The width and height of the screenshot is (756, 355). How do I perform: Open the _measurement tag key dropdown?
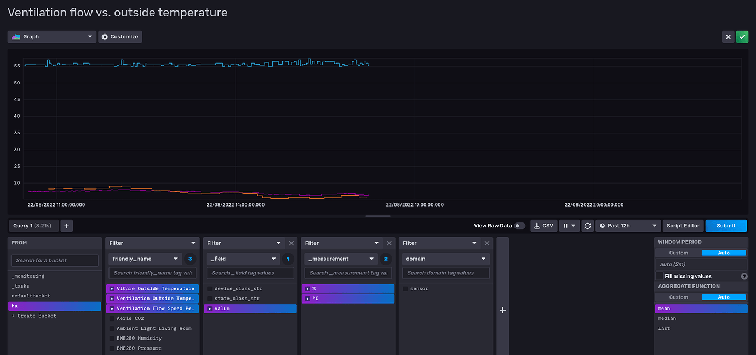[341, 259]
